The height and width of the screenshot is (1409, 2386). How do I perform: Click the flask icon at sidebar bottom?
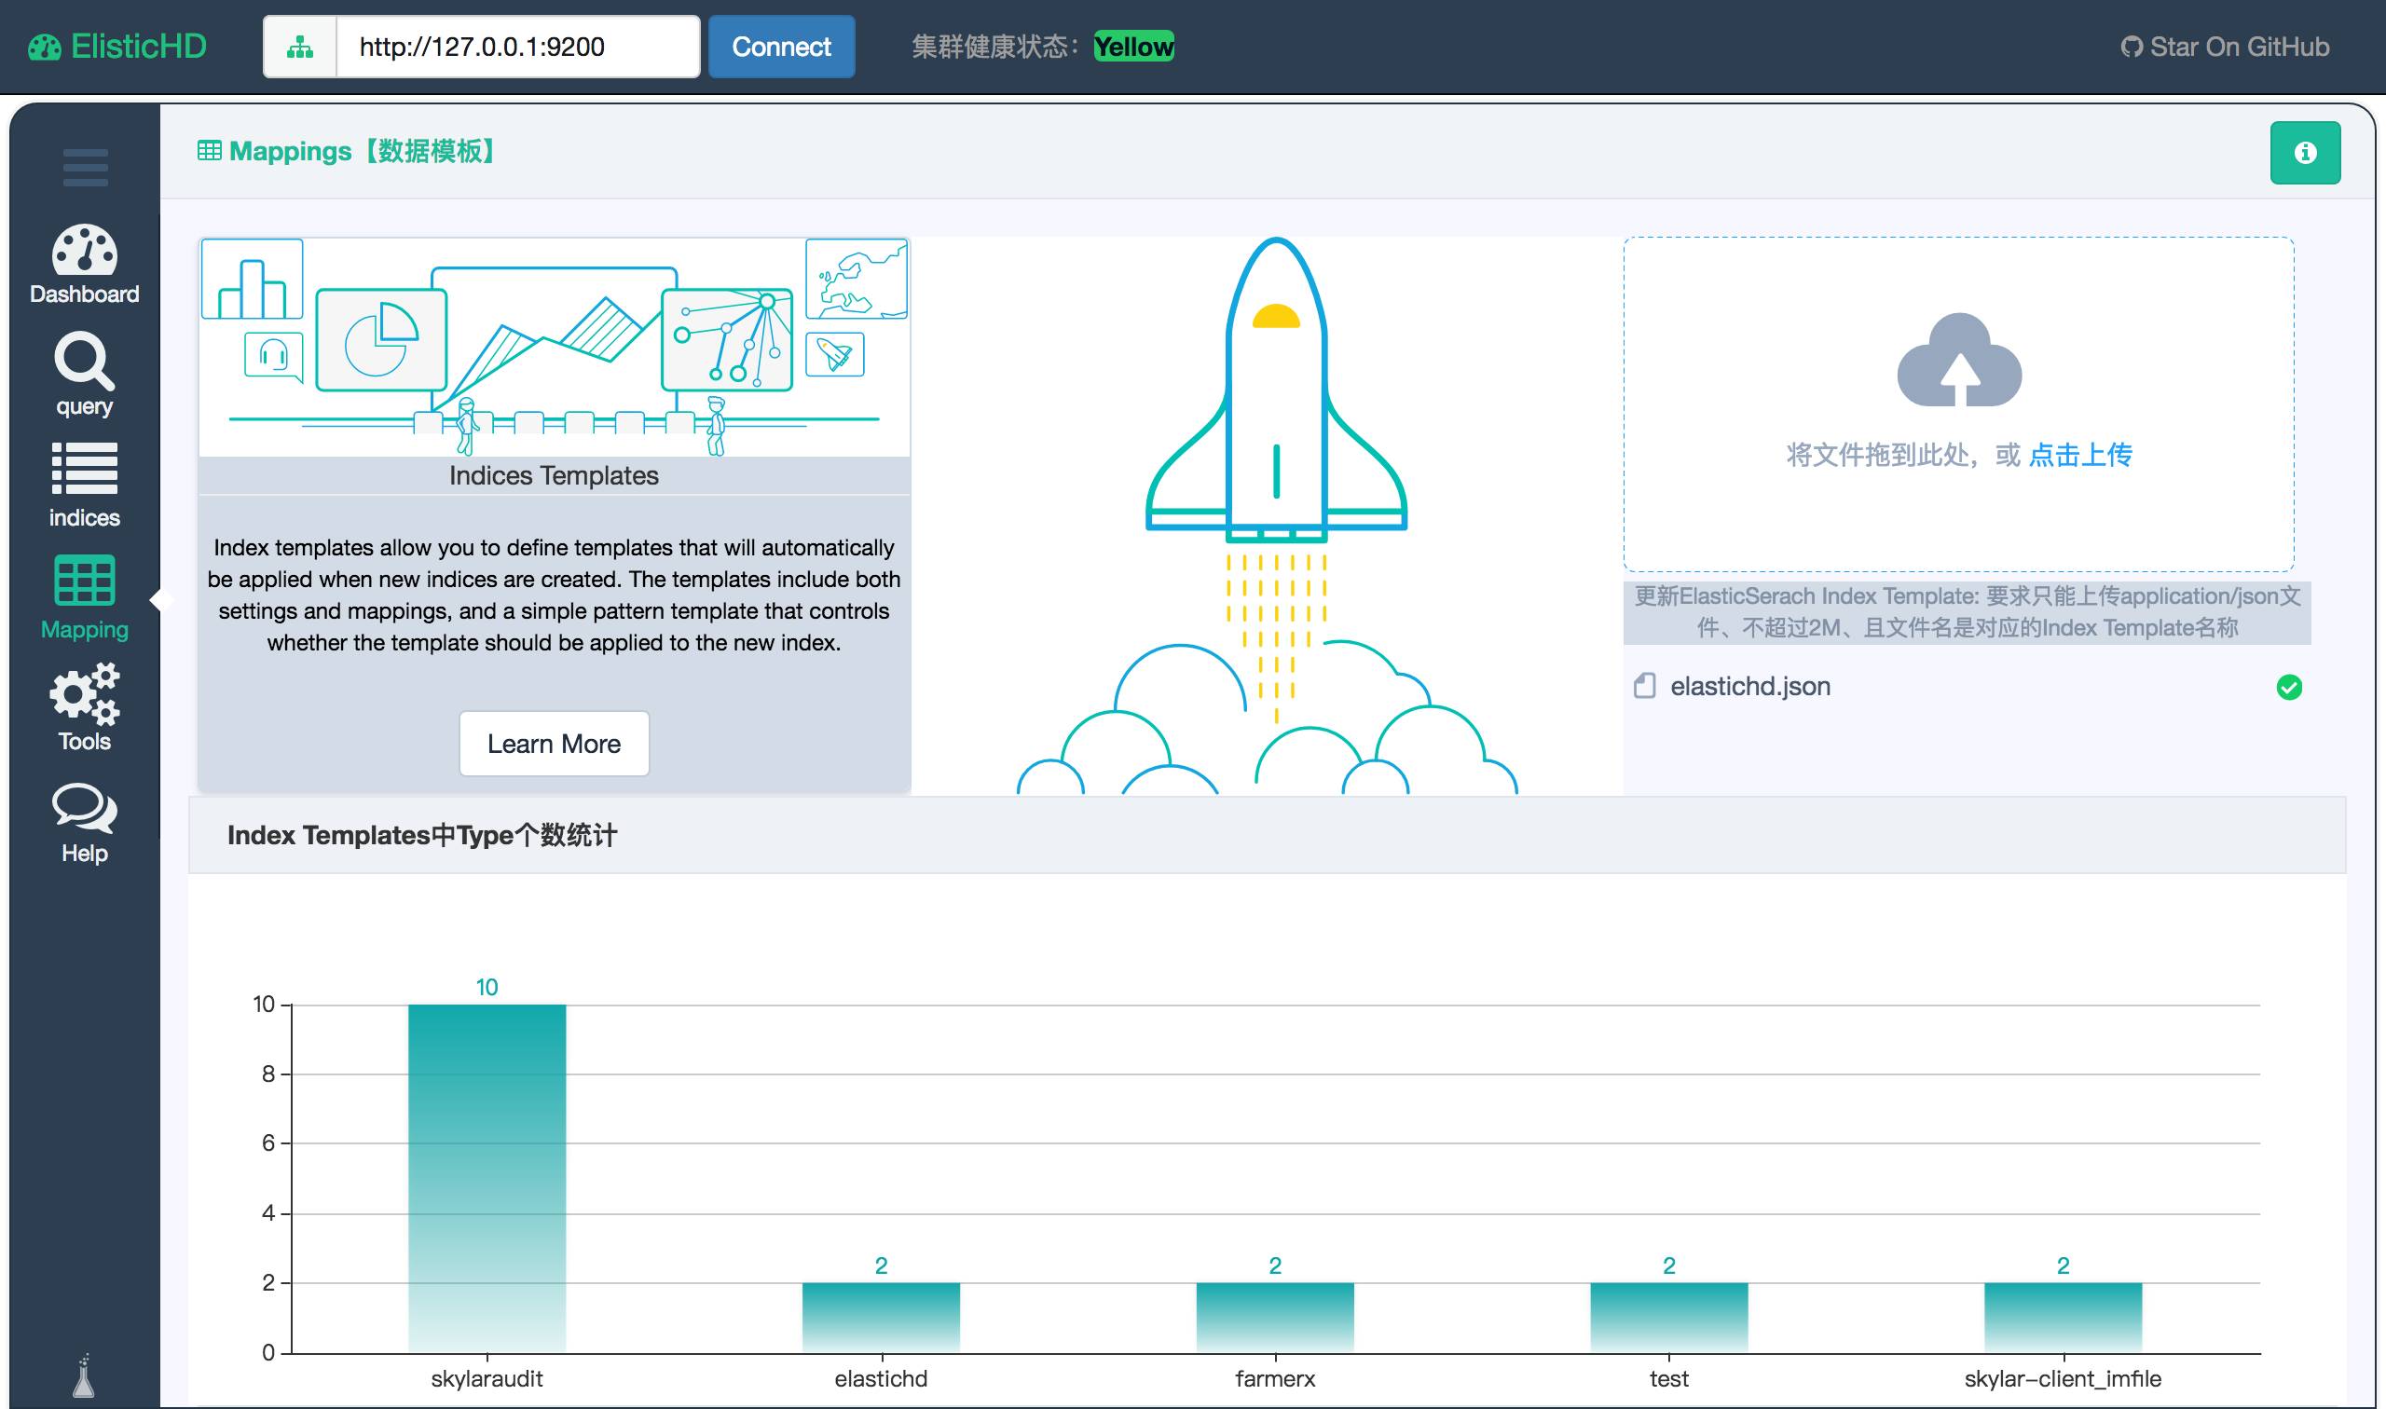tap(85, 1375)
